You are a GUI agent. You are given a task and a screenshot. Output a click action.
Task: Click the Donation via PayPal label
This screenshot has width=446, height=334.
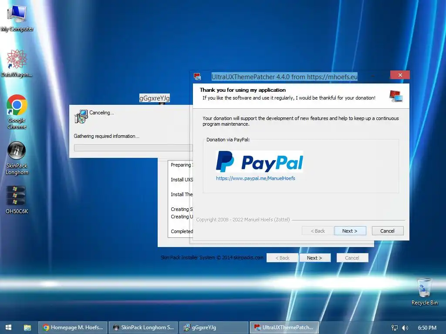point(228,140)
